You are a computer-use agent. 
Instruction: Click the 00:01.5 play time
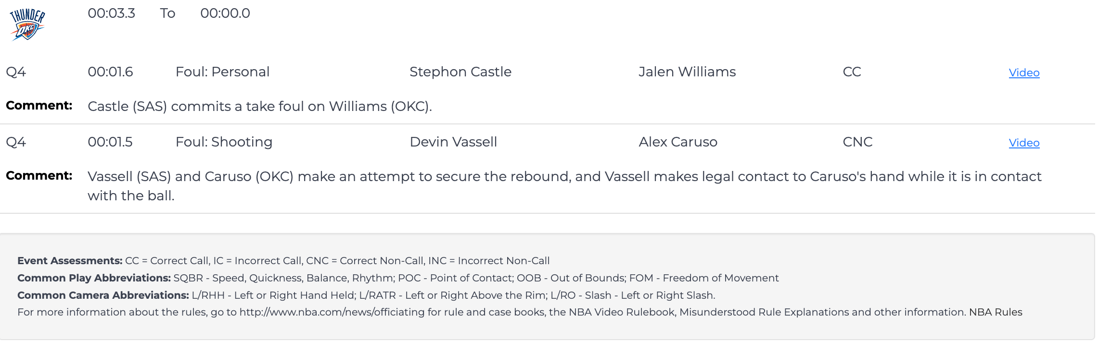point(110,142)
